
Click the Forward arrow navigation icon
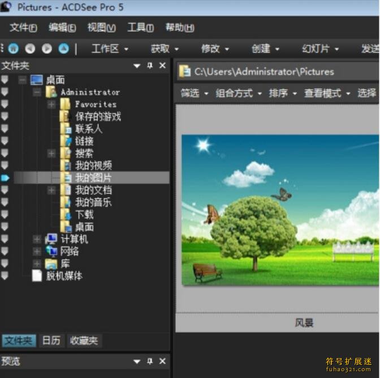pyautogui.click(x=47, y=49)
